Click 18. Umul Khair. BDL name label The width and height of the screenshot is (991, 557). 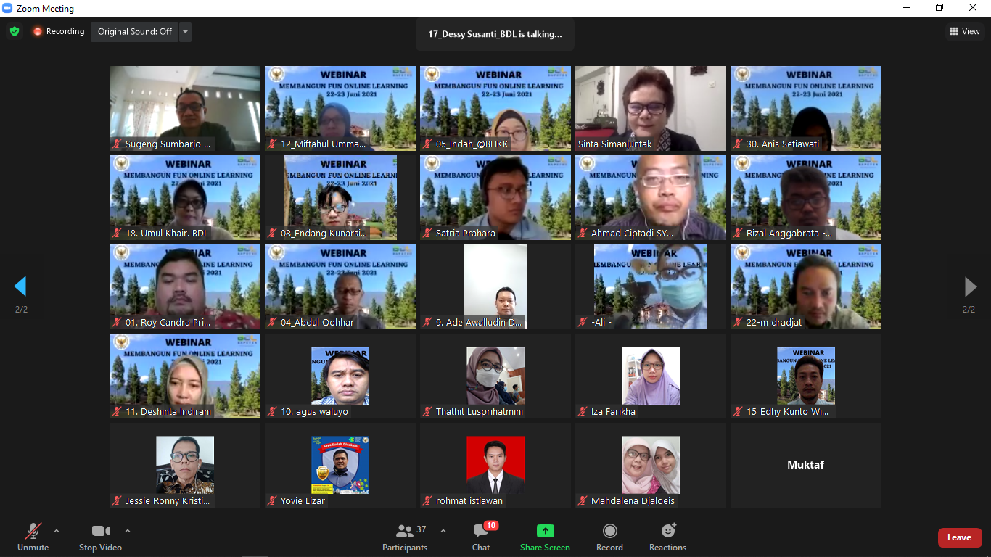click(x=167, y=234)
